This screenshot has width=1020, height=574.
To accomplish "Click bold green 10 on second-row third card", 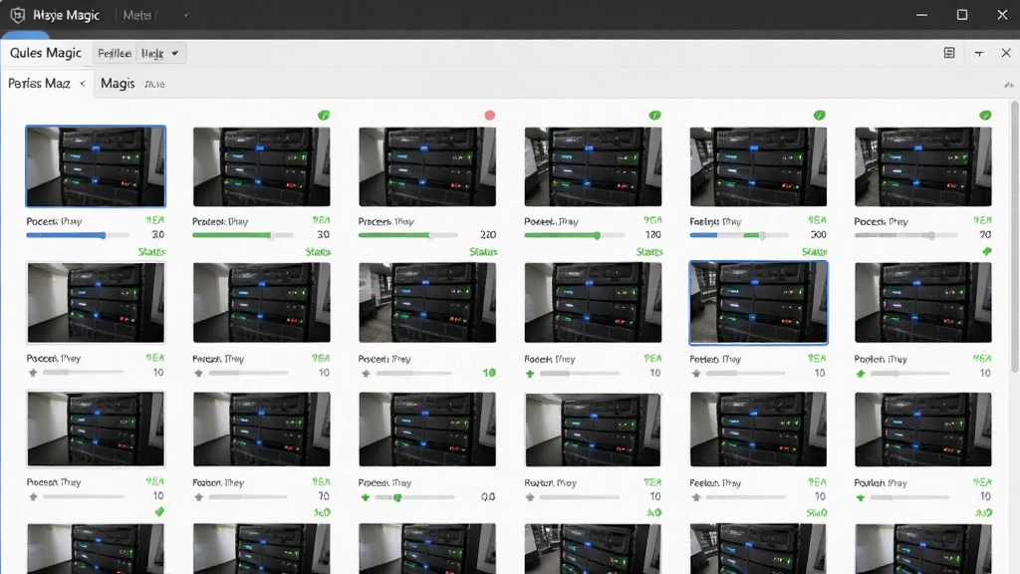I will coord(489,373).
